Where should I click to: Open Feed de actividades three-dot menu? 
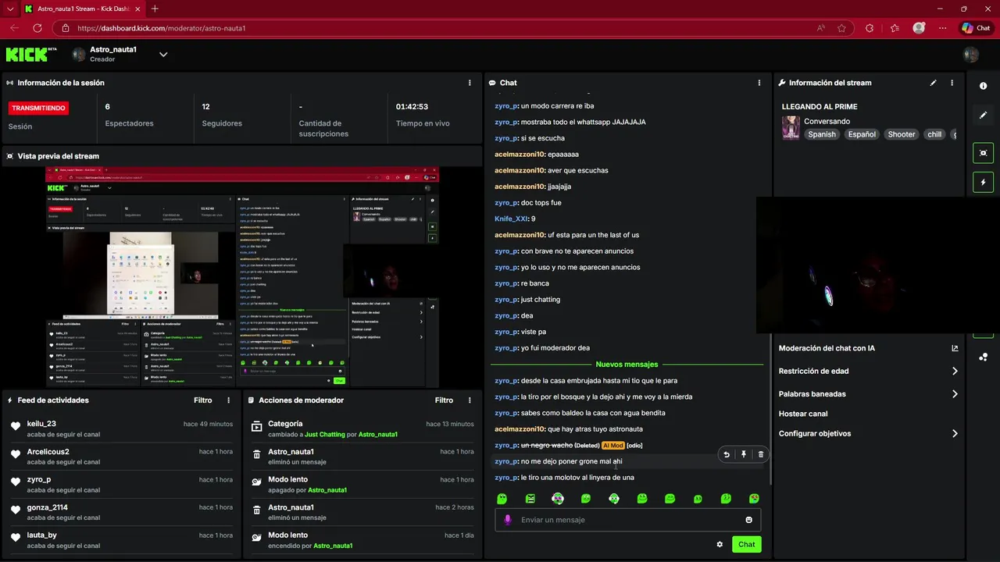229,400
